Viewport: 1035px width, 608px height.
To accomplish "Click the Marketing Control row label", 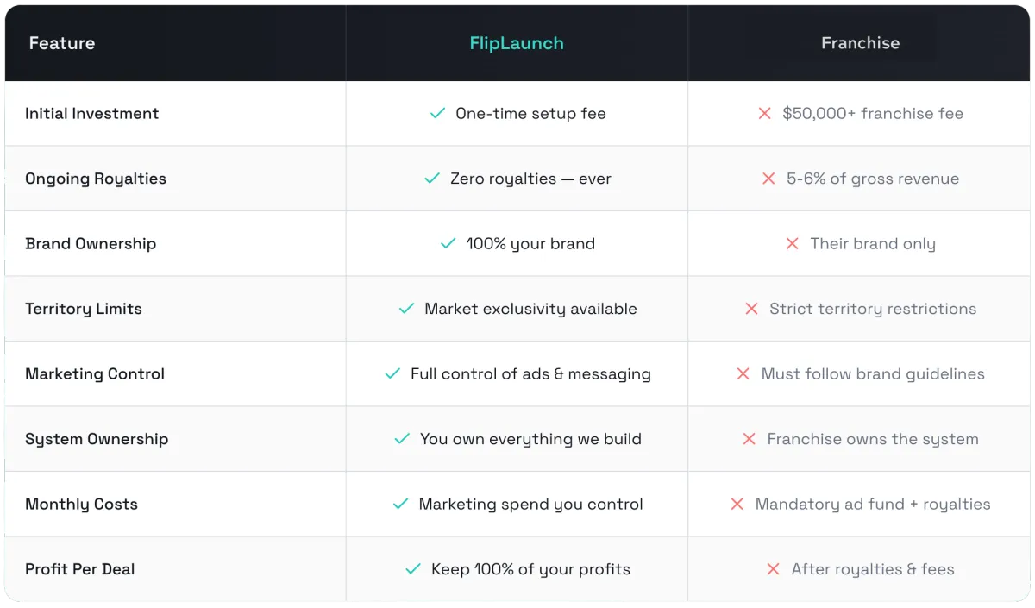I will pos(95,373).
